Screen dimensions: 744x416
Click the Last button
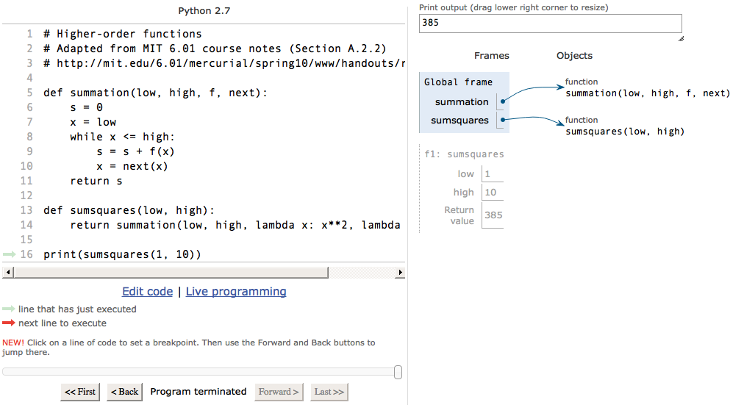pos(329,392)
